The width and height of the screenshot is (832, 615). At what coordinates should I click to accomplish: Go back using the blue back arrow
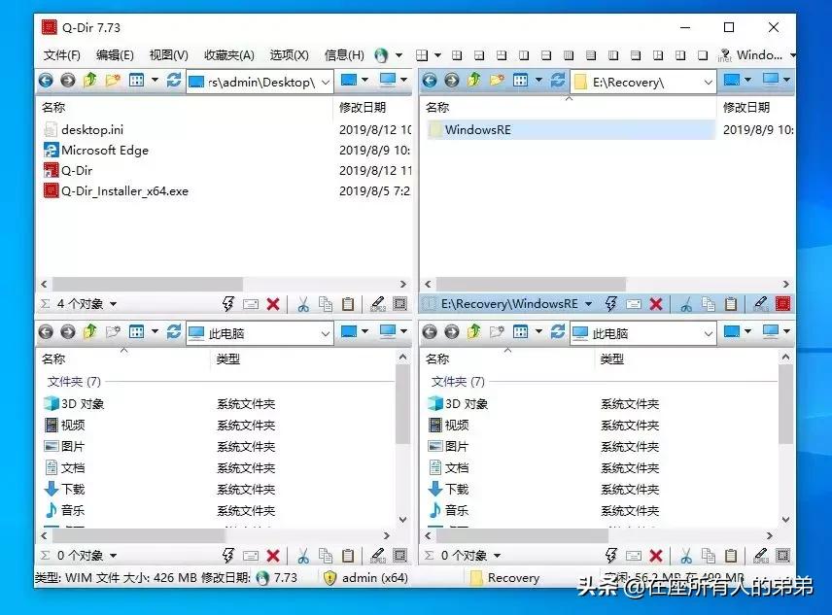pos(45,81)
